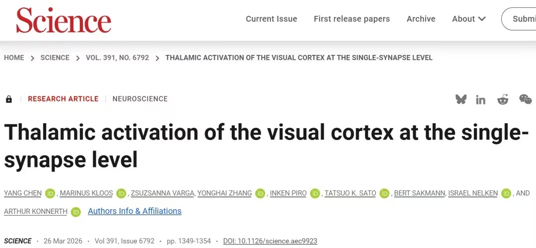Share article via WeChat icon
This screenshot has width=536, height=248.
(x=525, y=99)
